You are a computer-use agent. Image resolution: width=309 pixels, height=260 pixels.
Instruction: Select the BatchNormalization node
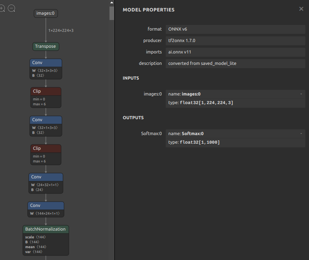pos(46,229)
